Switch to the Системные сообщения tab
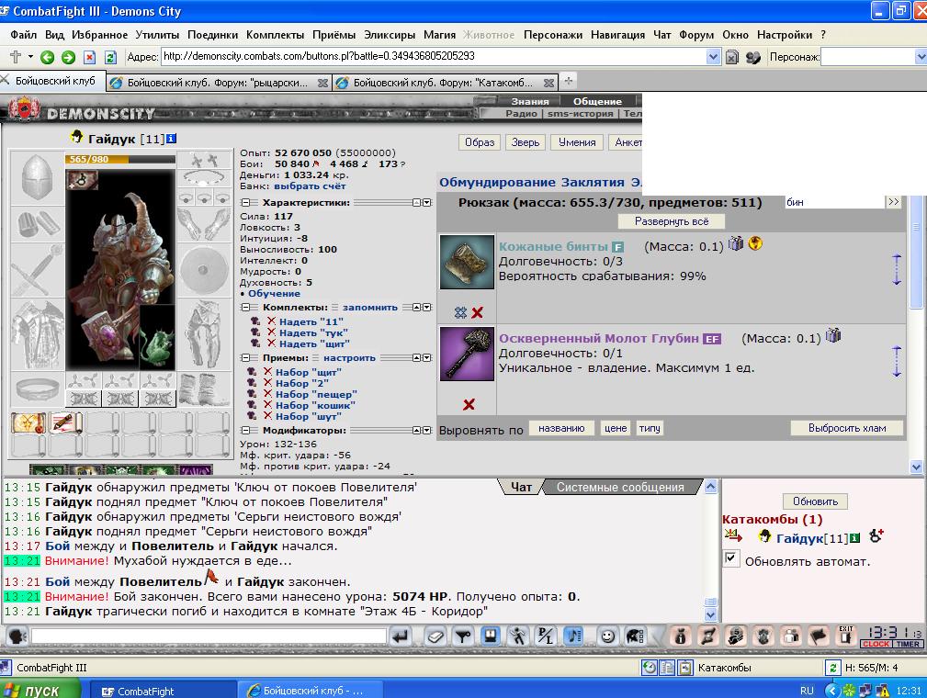 coord(620,487)
